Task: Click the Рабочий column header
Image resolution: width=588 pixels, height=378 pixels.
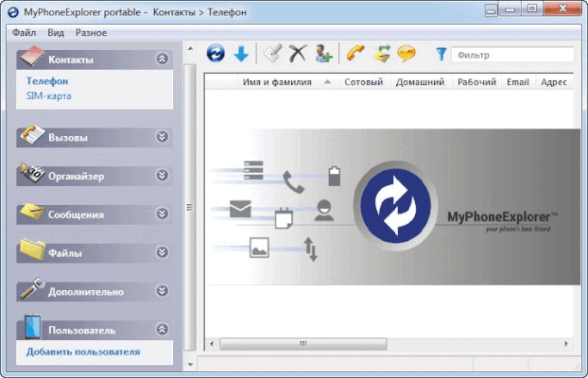Action: [476, 82]
